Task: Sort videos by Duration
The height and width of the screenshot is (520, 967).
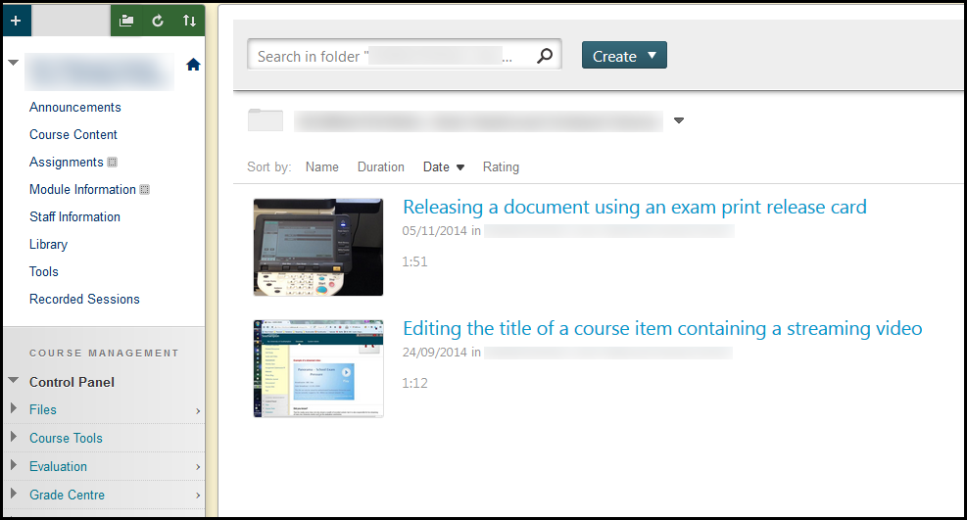Action: click(x=380, y=166)
